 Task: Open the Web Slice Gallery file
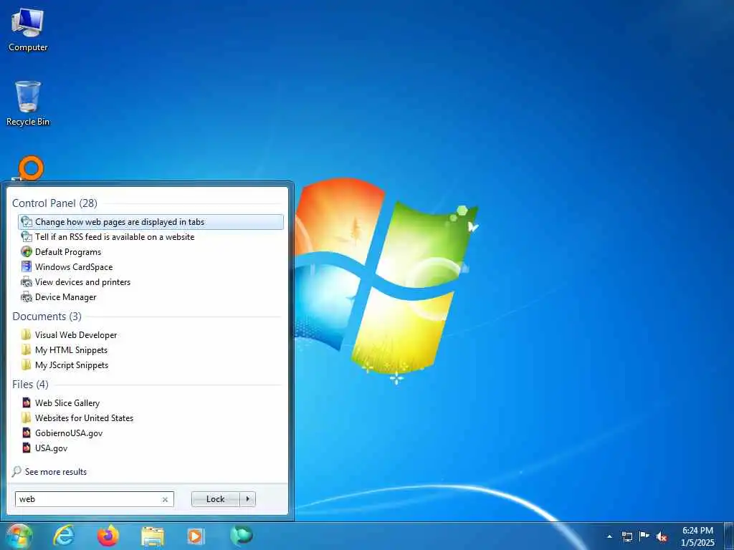pos(151,402)
